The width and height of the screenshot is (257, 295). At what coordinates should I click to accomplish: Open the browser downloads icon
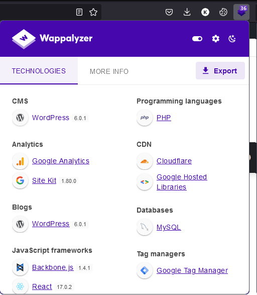pyautogui.click(x=187, y=12)
